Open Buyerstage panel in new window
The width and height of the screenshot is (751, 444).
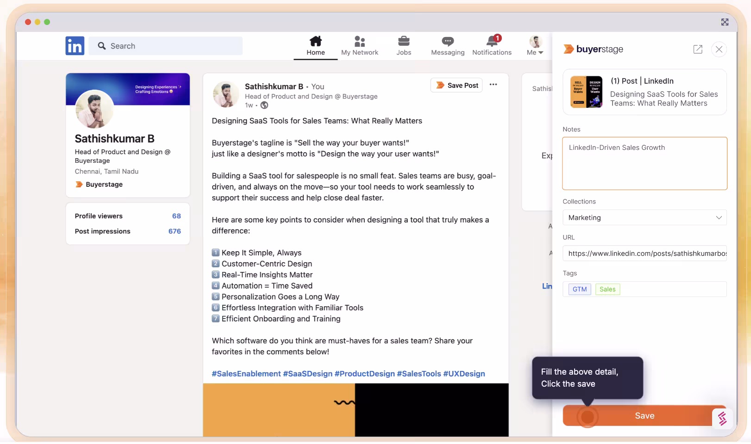point(697,49)
